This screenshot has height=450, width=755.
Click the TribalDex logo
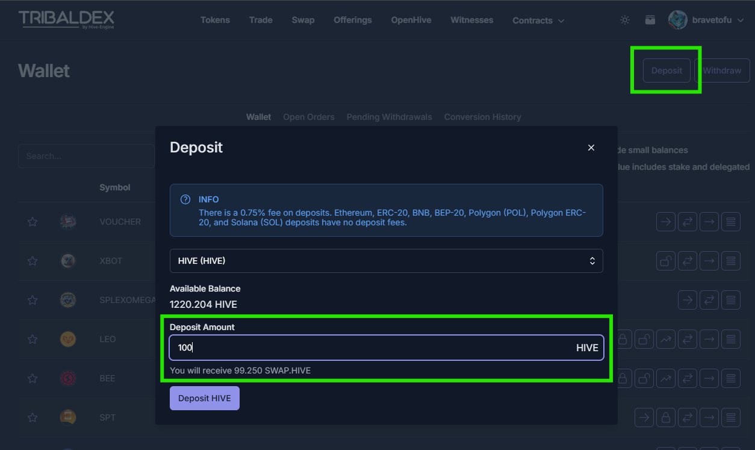click(x=66, y=20)
